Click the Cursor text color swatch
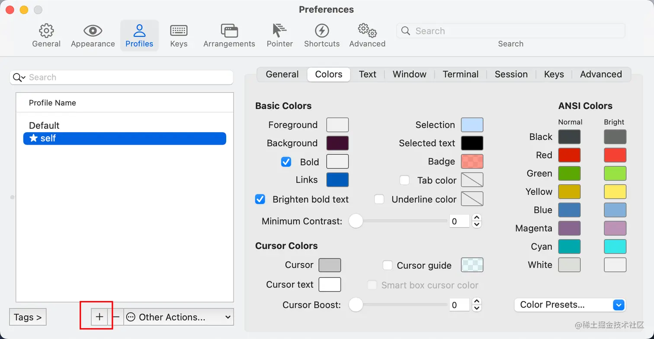The image size is (654, 339). [x=330, y=285]
